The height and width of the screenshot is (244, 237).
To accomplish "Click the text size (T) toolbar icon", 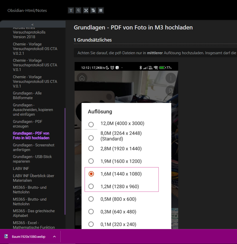I will (71, 10).
